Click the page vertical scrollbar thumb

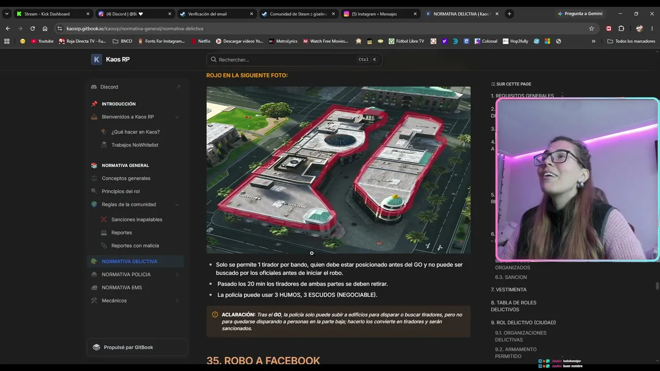coord(657,286)
